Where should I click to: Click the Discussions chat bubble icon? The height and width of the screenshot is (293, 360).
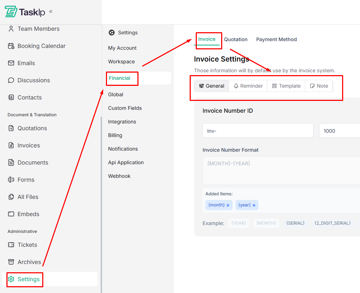[11, 80]
